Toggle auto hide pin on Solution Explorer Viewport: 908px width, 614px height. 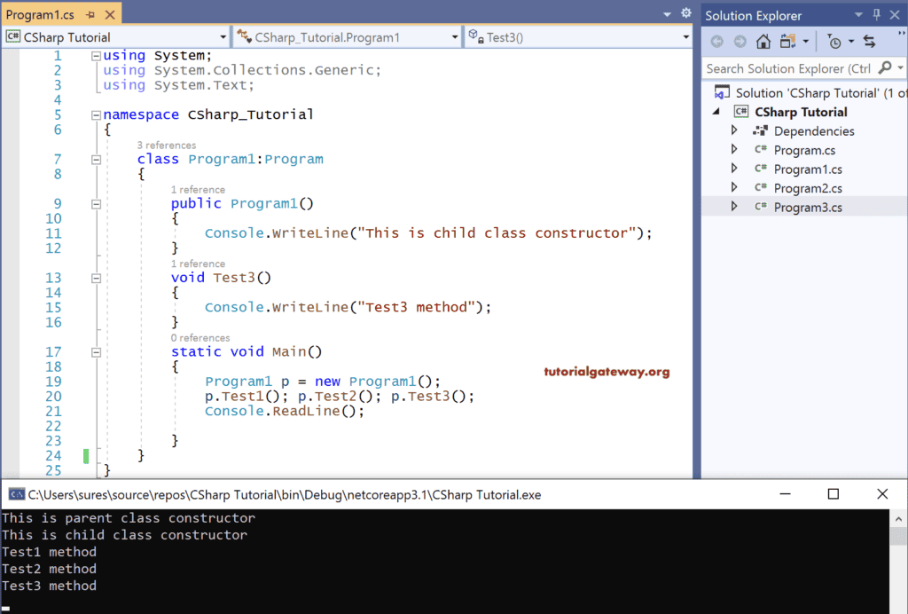(877, 15)
